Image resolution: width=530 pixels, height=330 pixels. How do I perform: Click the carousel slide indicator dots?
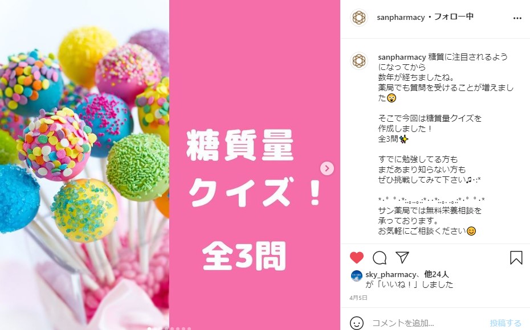click(170, 328)
